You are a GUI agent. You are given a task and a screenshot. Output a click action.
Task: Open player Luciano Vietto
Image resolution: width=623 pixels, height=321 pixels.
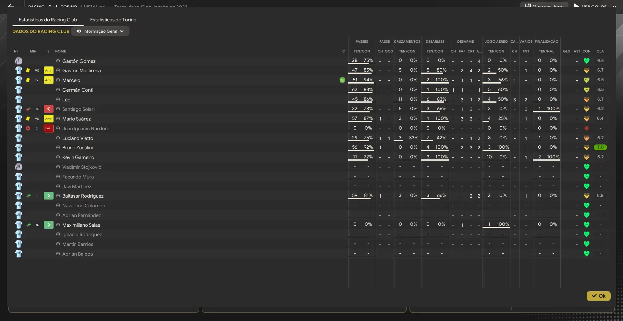click(x=78, y=138)
